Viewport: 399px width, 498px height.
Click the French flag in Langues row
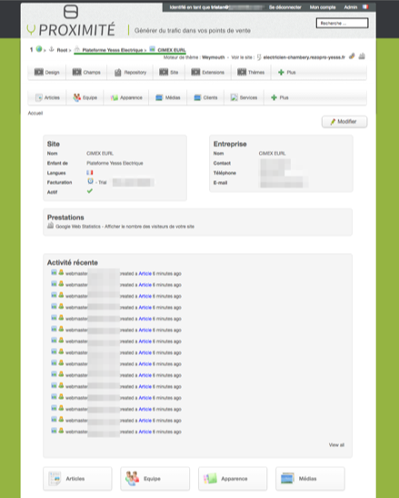pos(90,172)
